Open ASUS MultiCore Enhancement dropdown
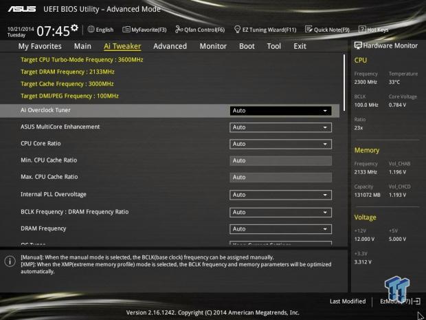This screenshot has width=426, height=320. click(280, 127)
